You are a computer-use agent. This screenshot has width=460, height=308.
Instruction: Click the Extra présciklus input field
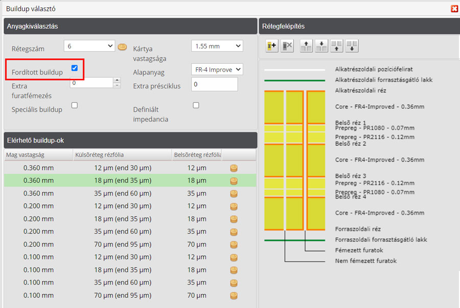214,84
